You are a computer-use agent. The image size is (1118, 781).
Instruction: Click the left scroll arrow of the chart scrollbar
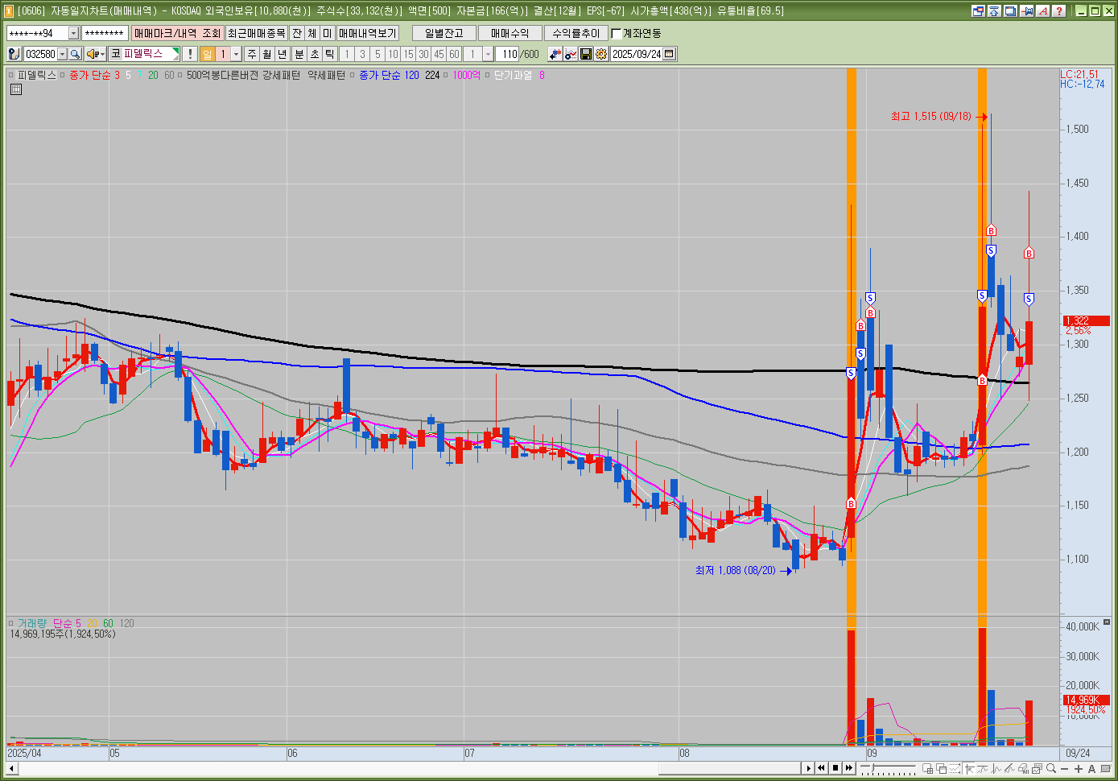pyautogui.click(x=12, y=768)
